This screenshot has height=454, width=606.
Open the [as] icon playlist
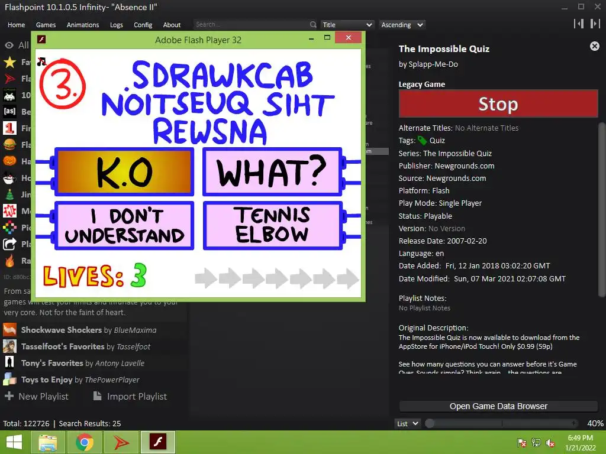[x=9, y=112]
